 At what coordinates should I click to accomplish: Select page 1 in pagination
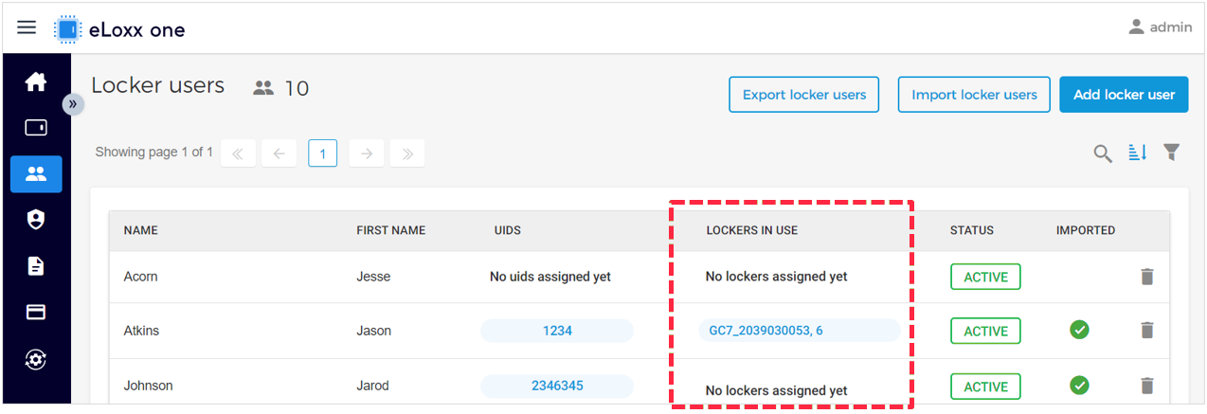click(323, 153)
